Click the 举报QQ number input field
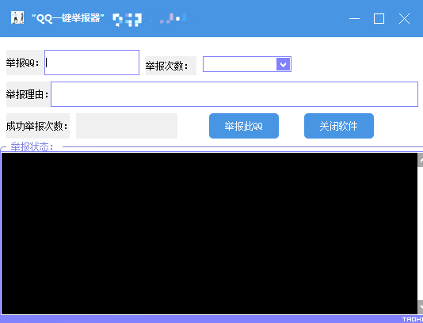The height and width of the screenshot is (323, 423). (92, 63)
